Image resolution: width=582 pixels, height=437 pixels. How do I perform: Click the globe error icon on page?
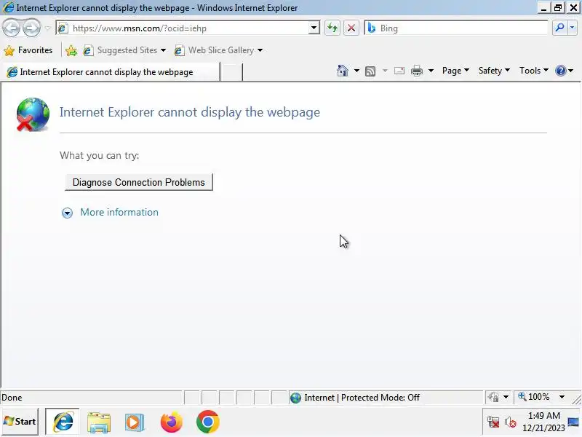point(33,114)
